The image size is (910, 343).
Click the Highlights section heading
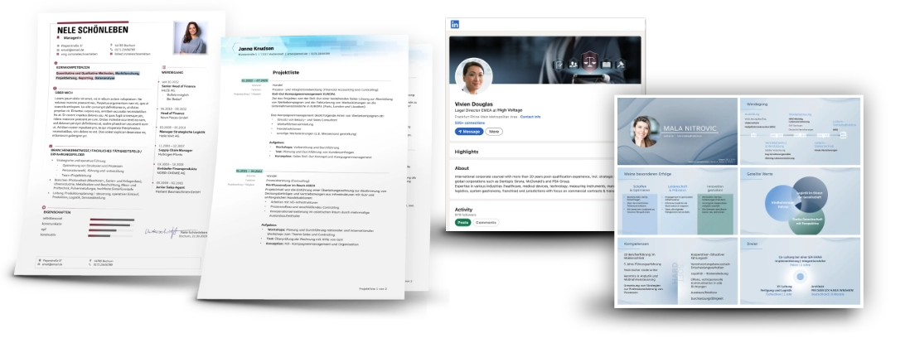pyautogui.click(x=467, y=152)
